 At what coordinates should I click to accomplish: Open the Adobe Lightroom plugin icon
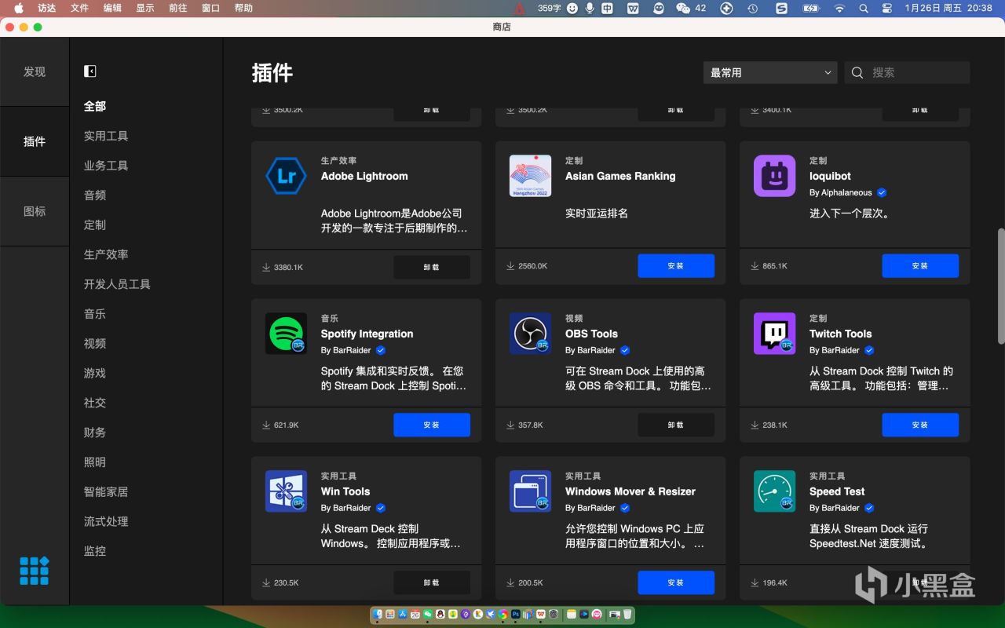[286, 176]
